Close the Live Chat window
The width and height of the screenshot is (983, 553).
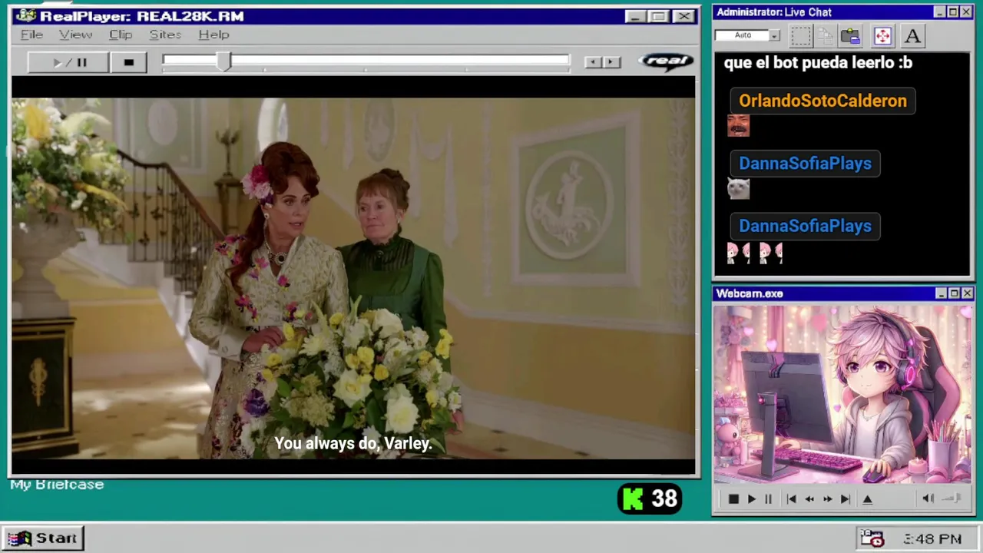[x=967, y=12]
